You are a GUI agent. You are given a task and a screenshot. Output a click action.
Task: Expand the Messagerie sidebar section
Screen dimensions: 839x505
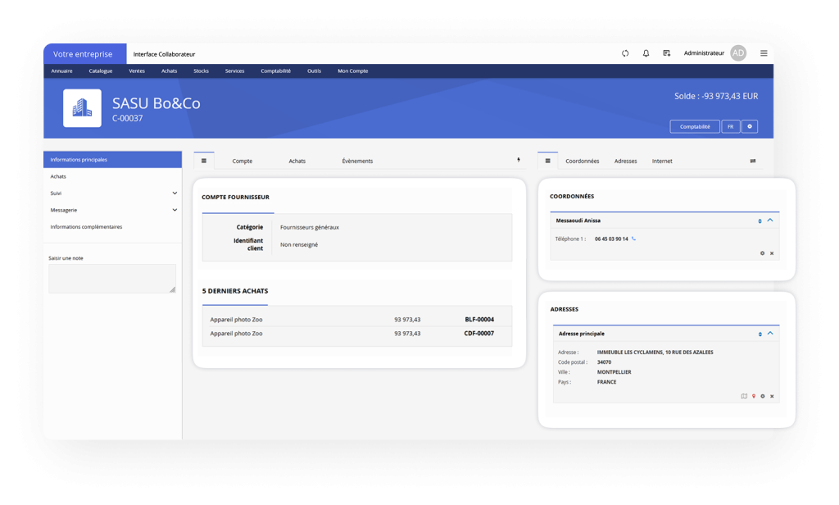(175, 210)
